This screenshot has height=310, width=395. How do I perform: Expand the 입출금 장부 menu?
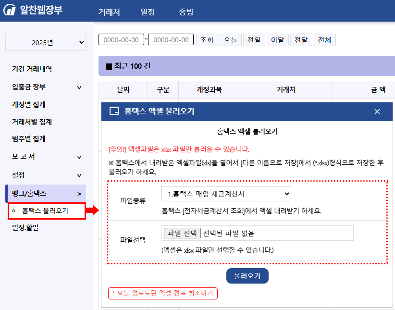click(46, 87)
